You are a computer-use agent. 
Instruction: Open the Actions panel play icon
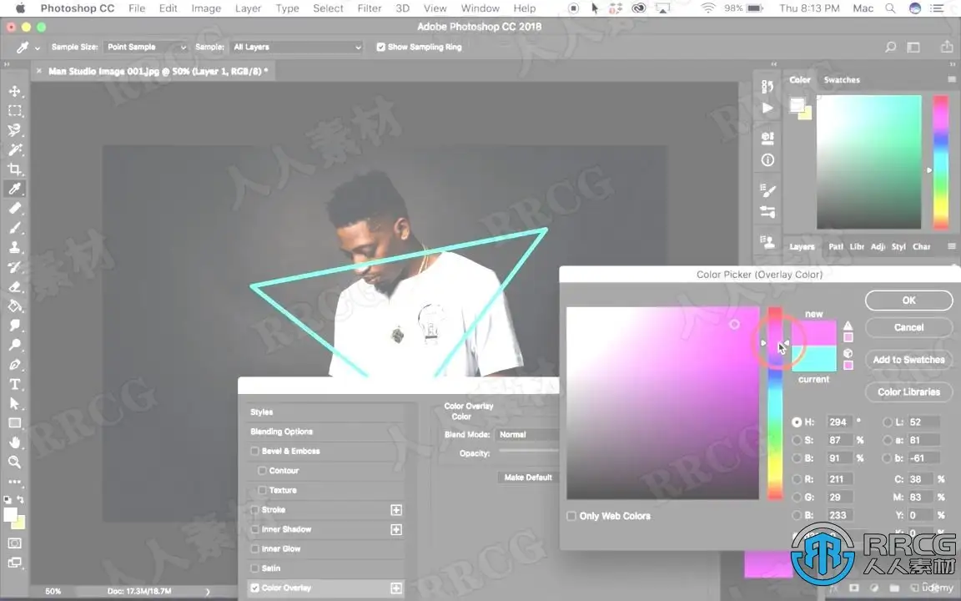767,108
